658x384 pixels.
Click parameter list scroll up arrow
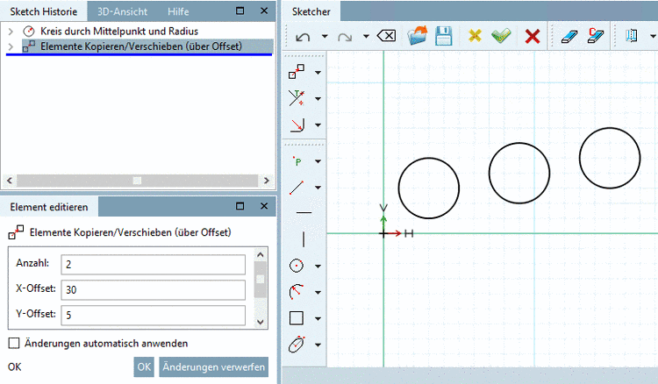261,254
